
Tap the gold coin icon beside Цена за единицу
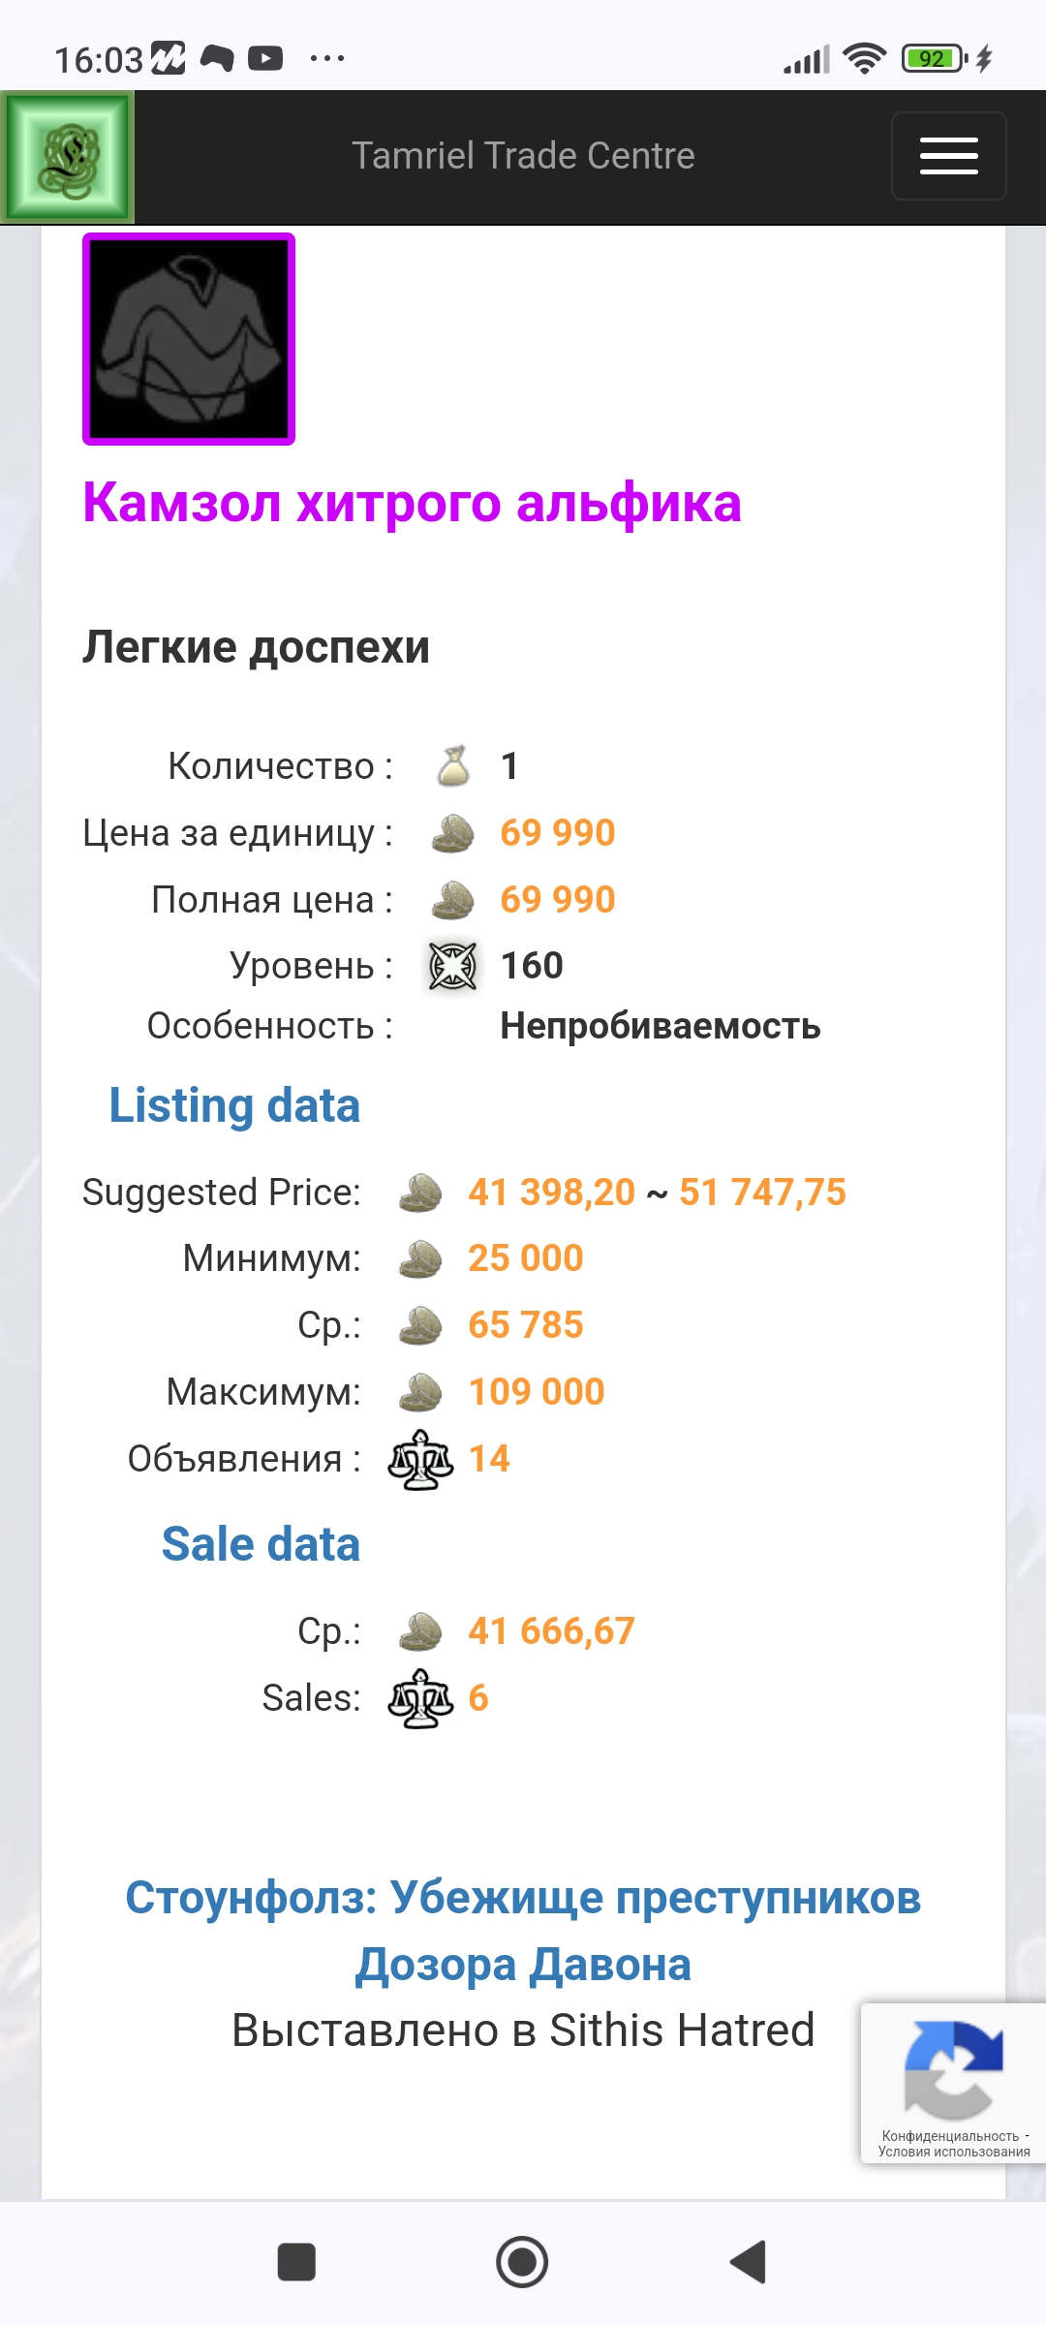click(x=452, y=833)
